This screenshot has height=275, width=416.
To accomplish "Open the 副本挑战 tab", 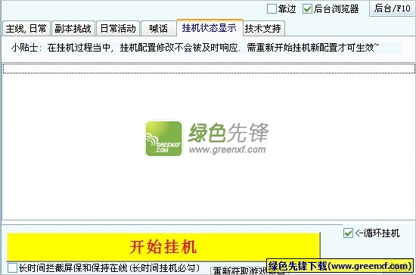I will [73, 29].
